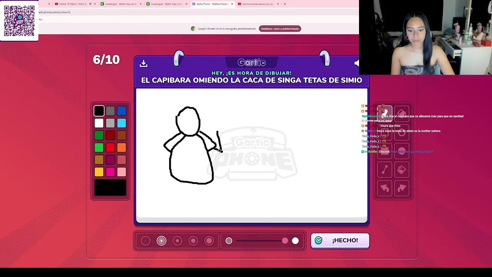Viewport: 492px width, 277px height.
Task: Close the 'sere tu amante pasivo' tab
Action: 278,4
